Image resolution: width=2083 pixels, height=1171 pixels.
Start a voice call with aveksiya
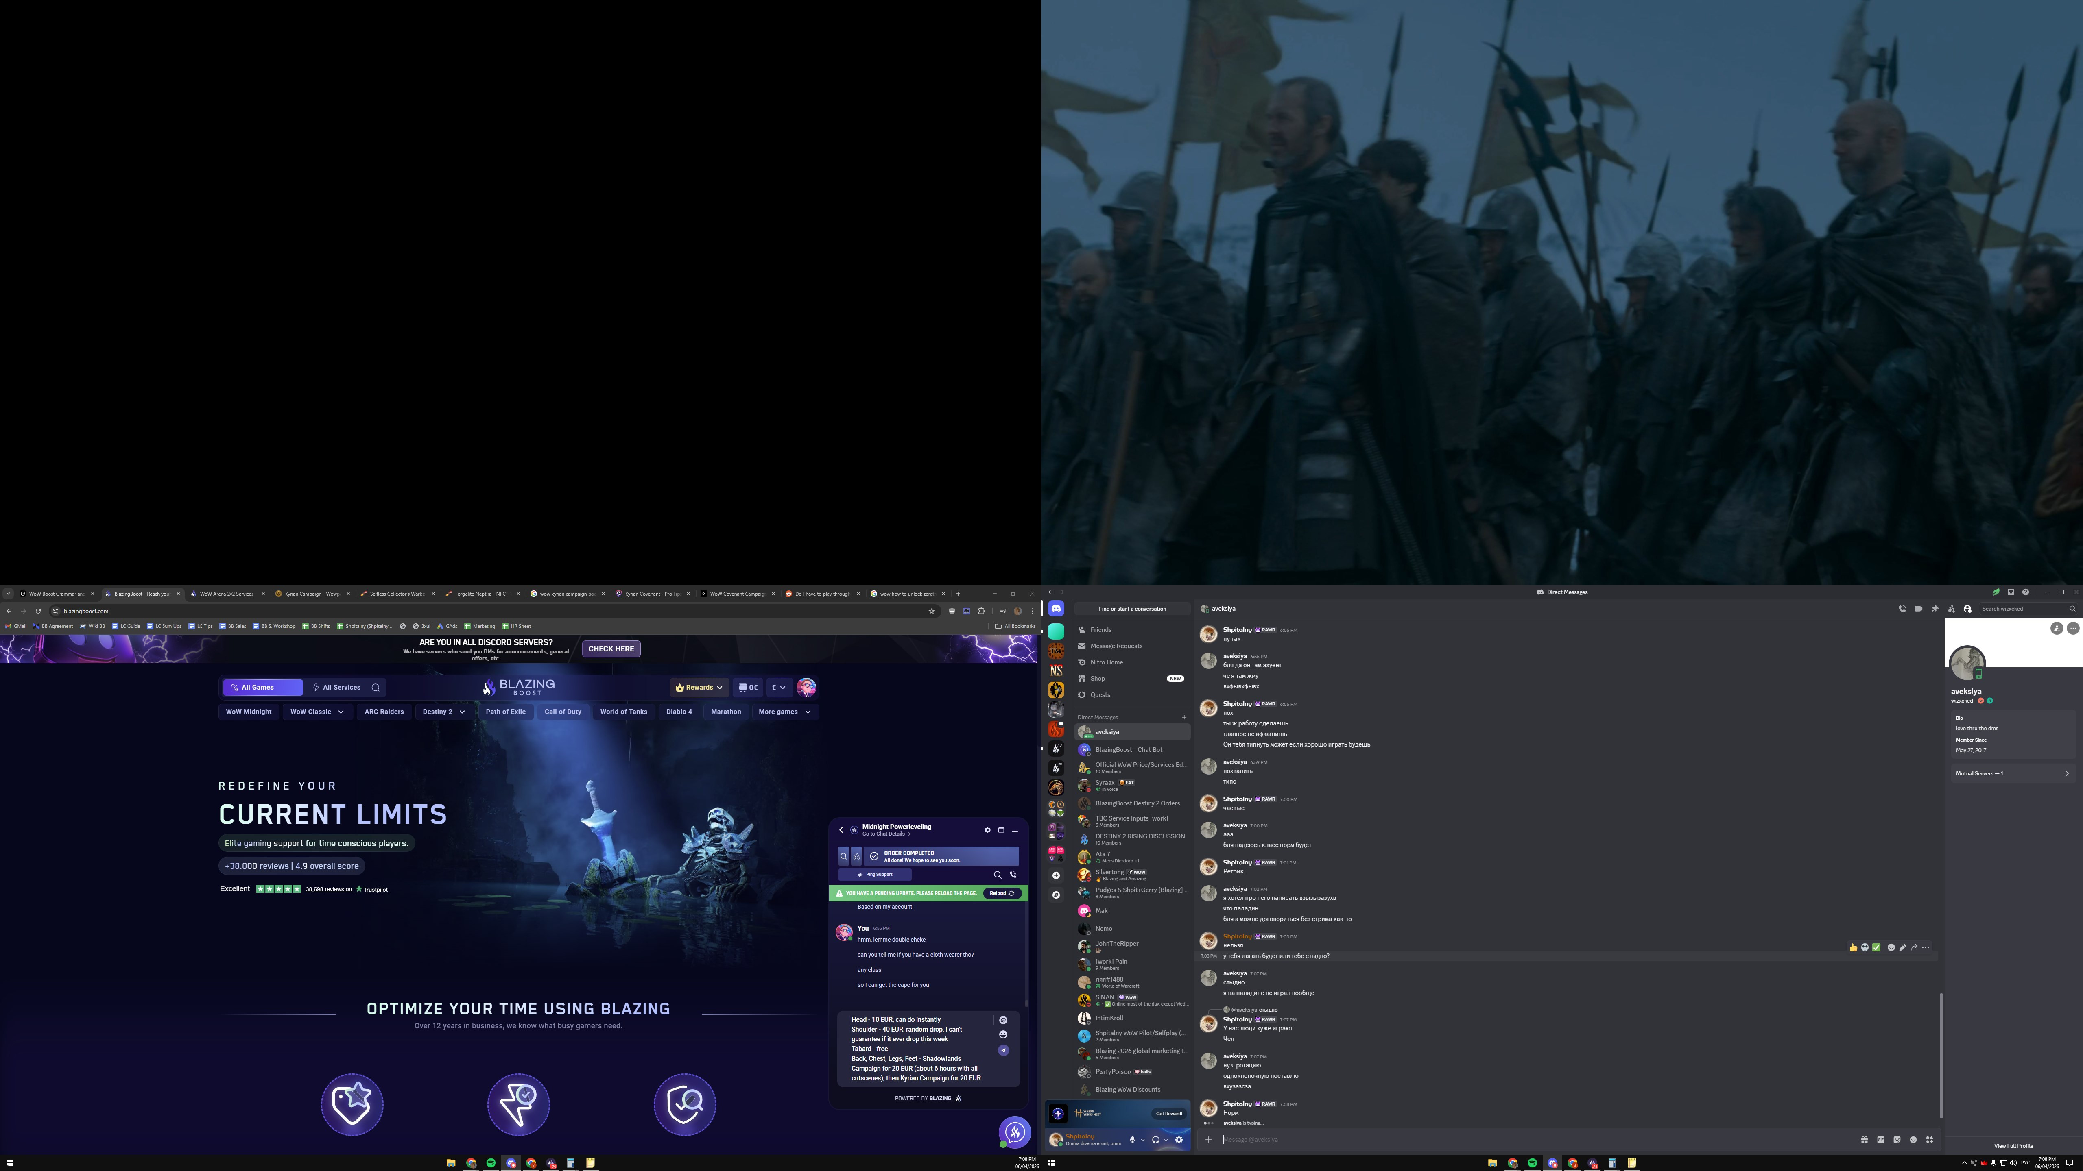1902,609
